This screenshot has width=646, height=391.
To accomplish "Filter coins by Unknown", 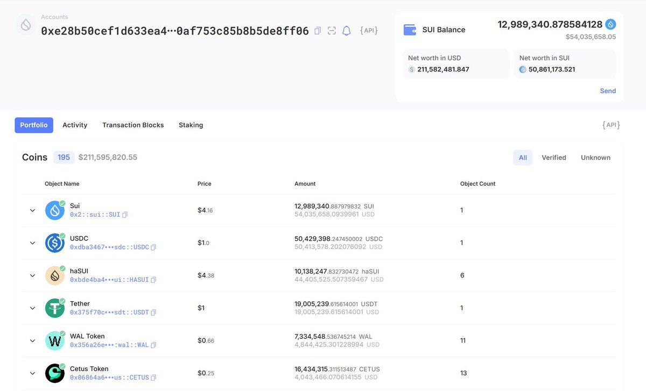I will (x=595, y=158).
